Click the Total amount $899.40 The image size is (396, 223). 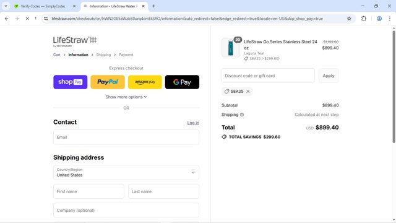point(327,128)
